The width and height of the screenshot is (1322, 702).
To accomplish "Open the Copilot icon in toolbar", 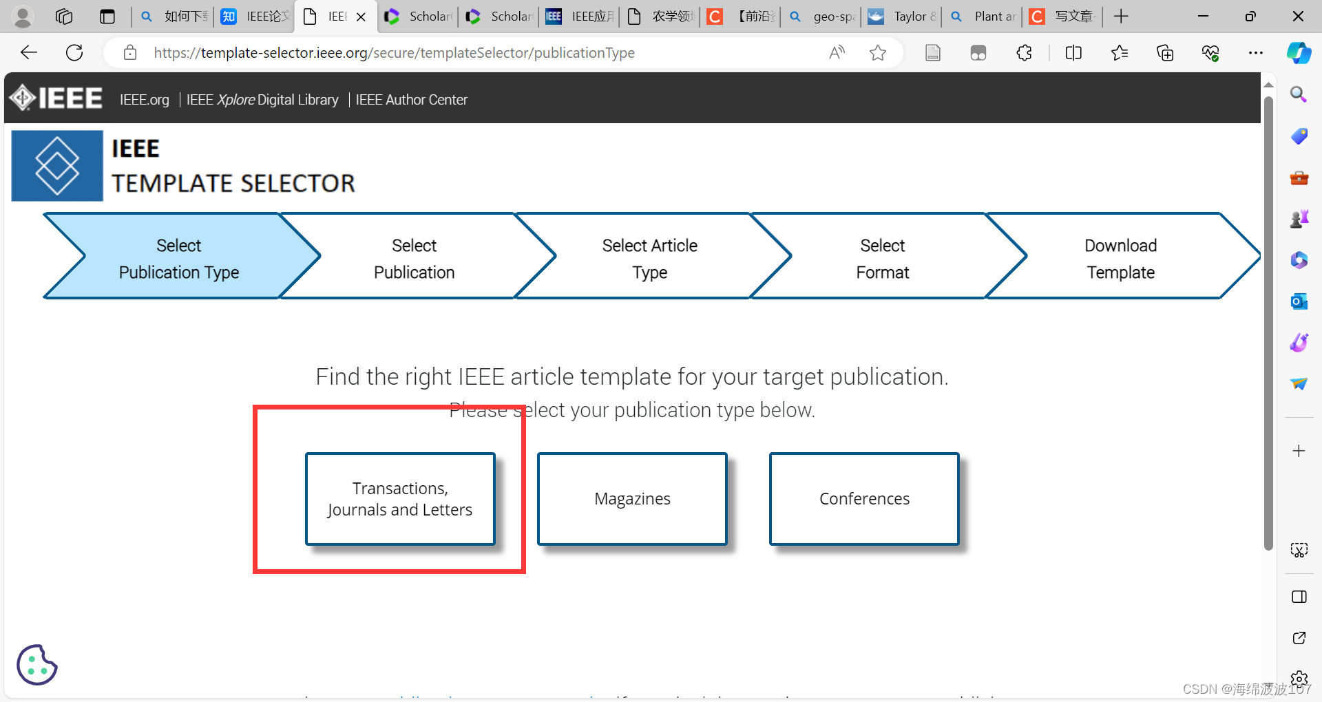I will pyautogui.click(x=1299, y=53).
